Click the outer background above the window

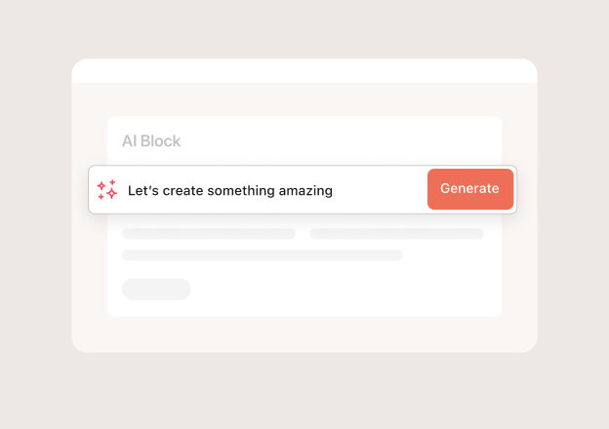pos(304,29)
